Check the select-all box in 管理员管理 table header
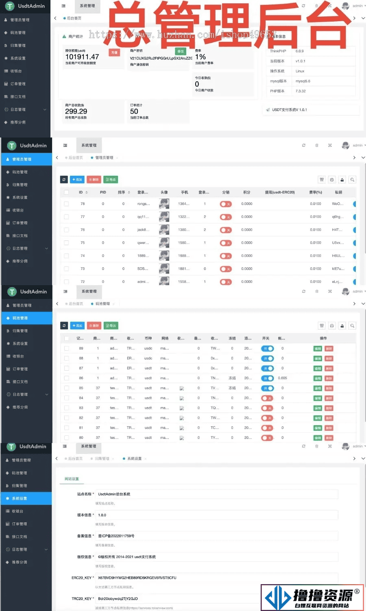 coord(66,192)
